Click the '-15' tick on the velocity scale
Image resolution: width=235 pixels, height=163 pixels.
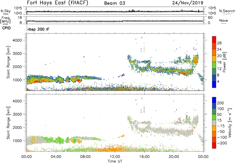221,126
